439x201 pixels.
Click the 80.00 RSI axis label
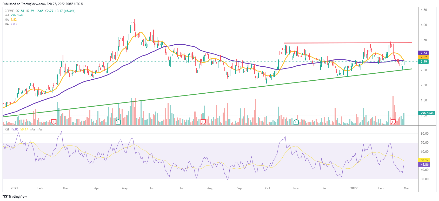pos(424,134)
